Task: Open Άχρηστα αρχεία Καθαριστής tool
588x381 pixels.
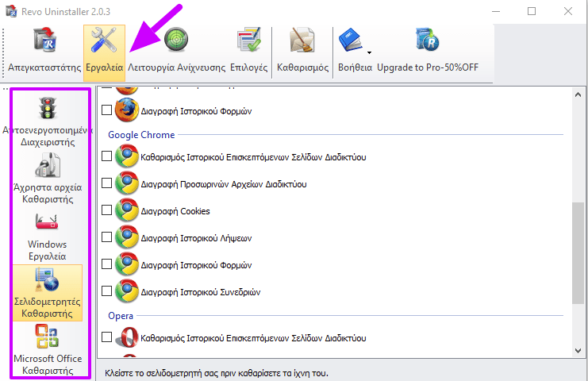Action: coord(48,178)
